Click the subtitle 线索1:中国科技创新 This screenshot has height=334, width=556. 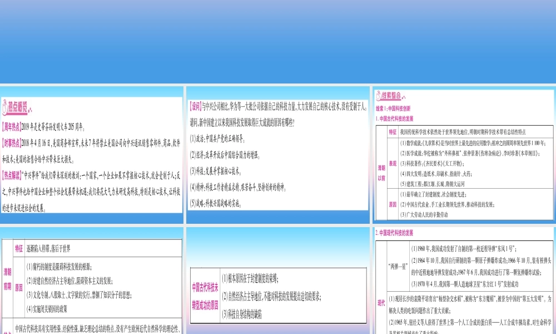[393, 109]
